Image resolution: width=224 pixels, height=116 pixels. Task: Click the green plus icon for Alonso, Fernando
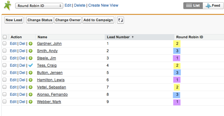point(31,95)
